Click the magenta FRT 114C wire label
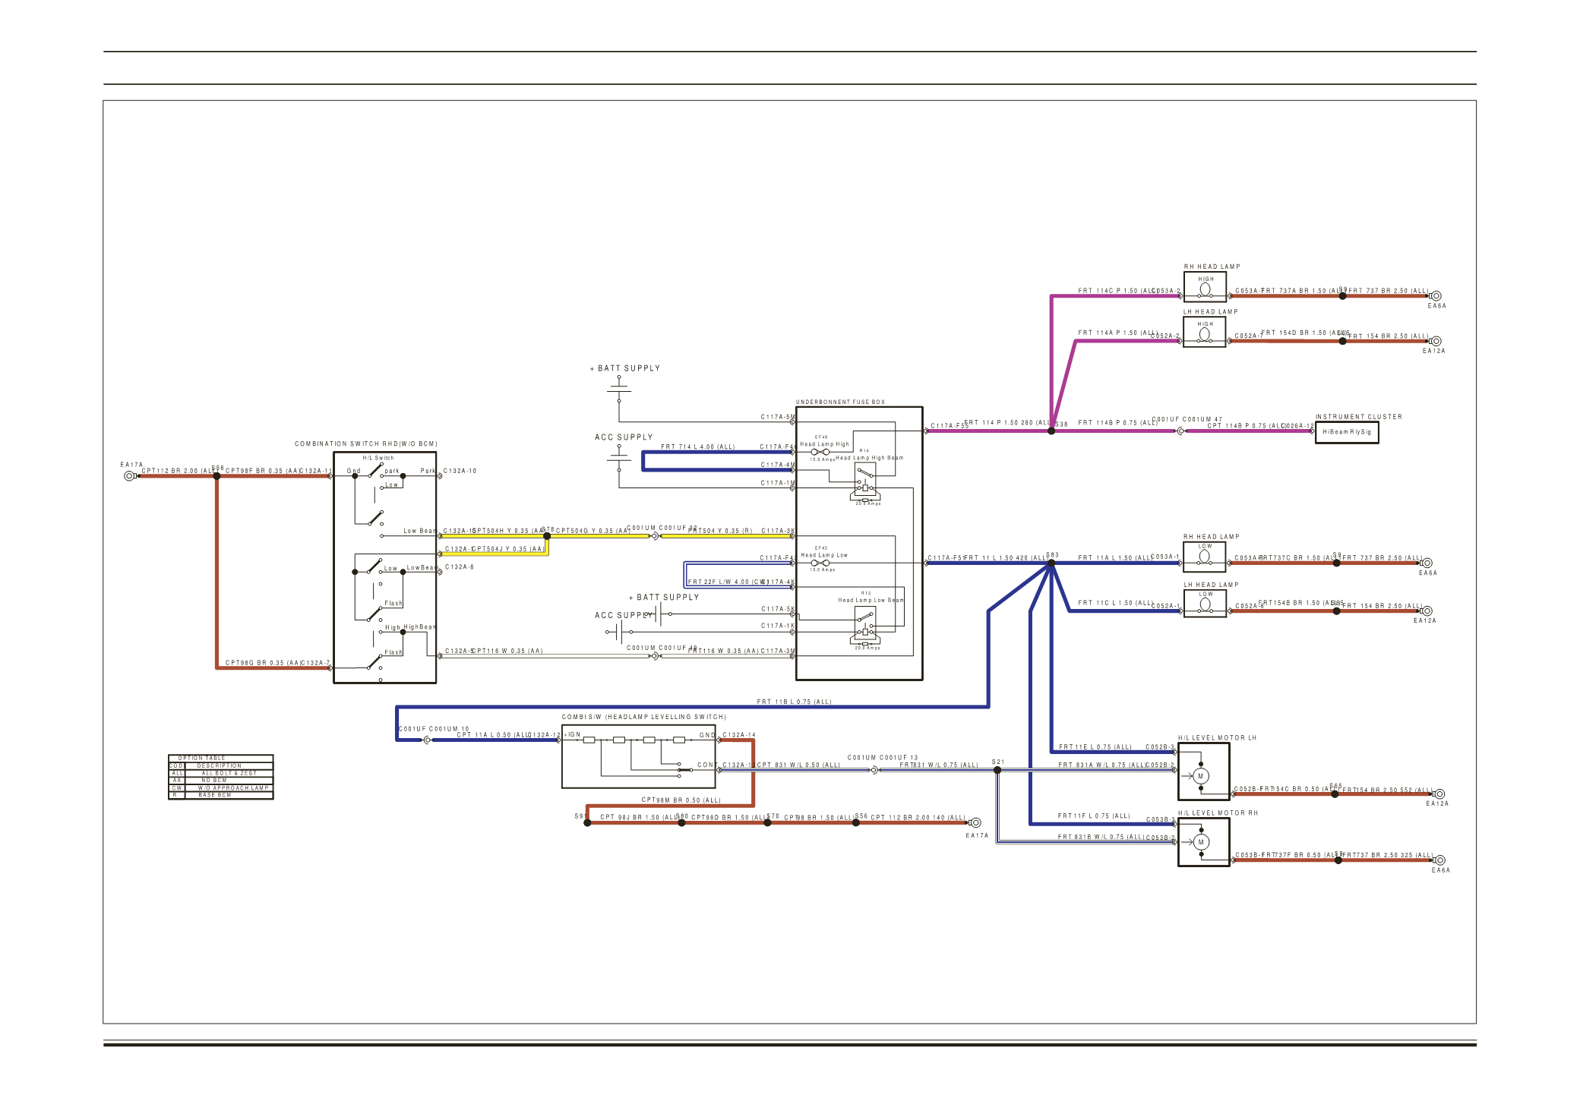 tap(1115, 291)
